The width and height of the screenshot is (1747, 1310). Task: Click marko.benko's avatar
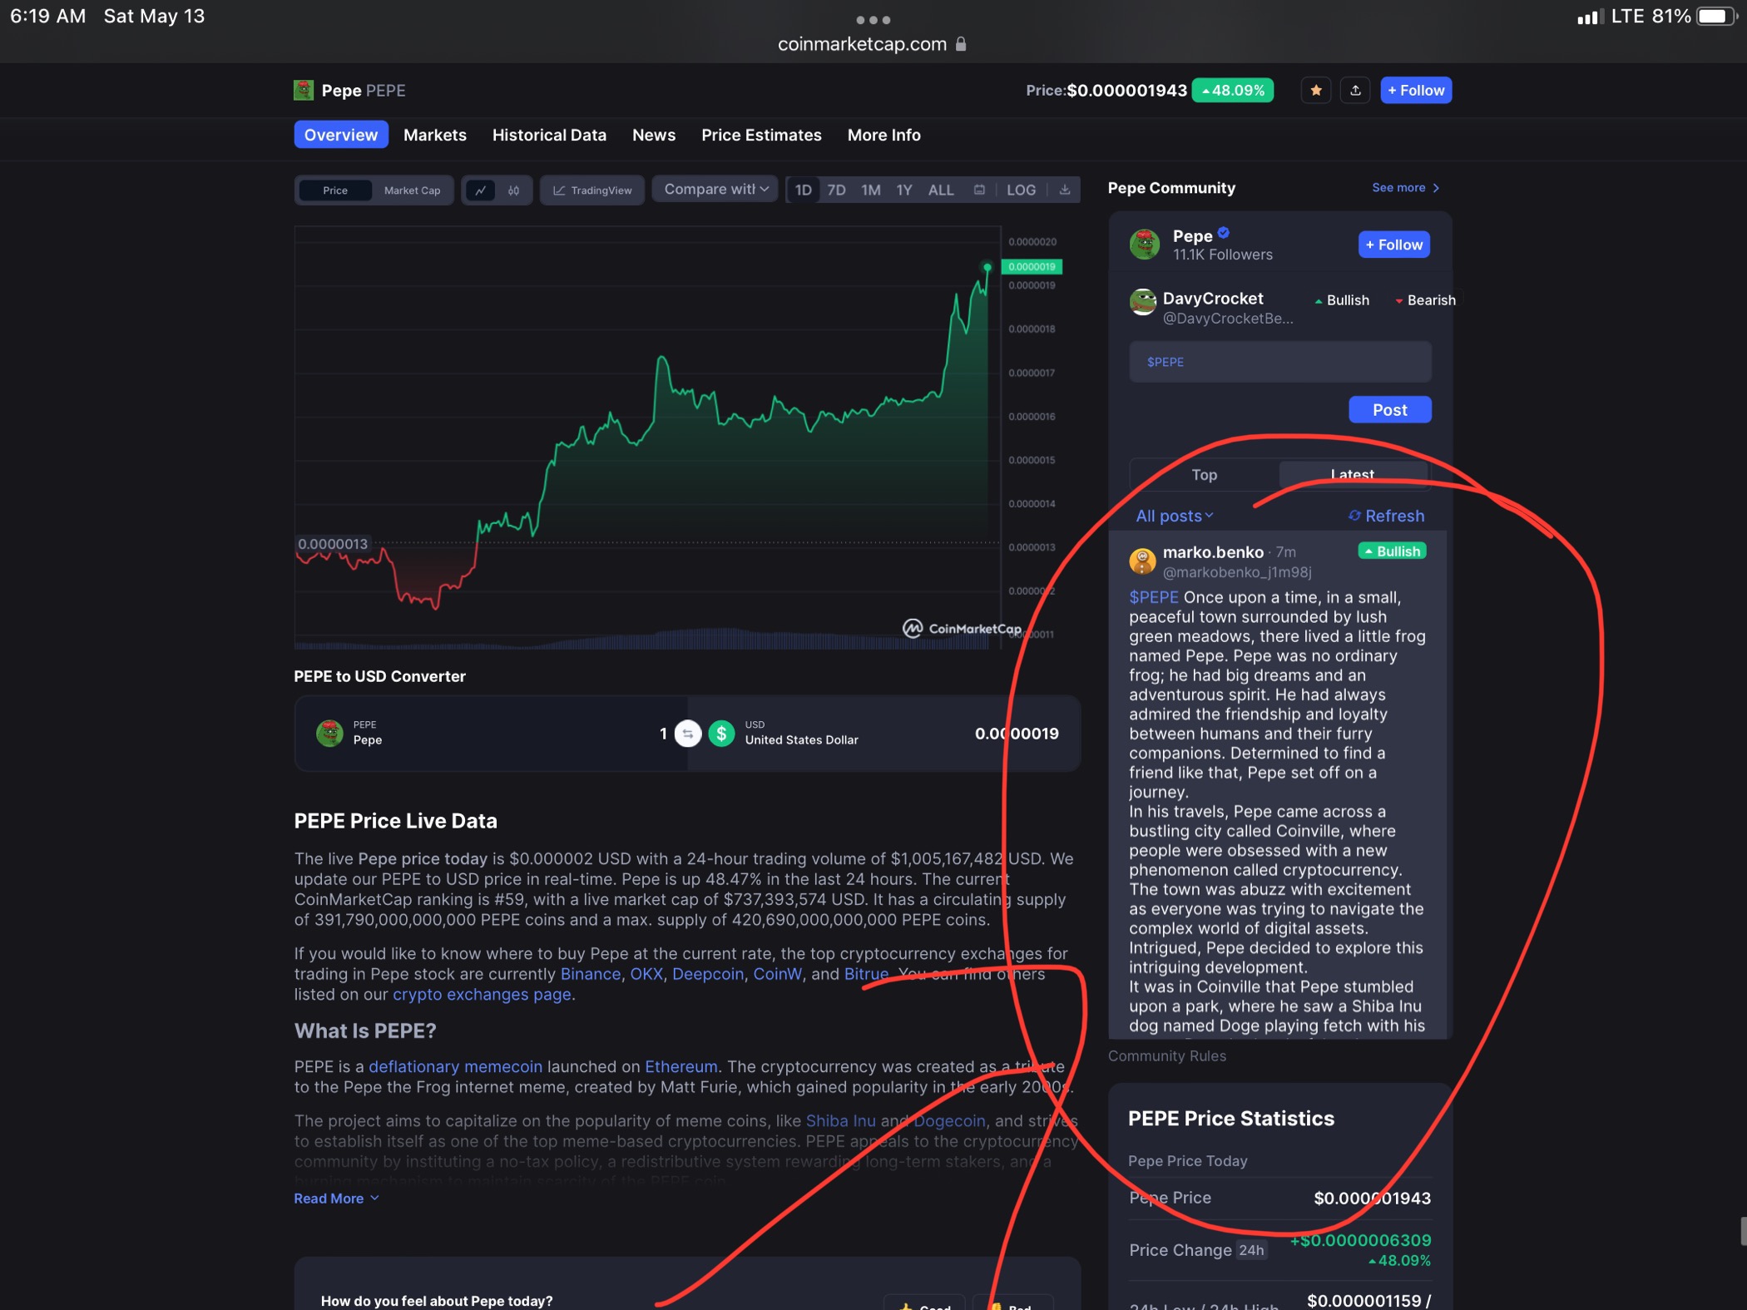coord(1142,561)
